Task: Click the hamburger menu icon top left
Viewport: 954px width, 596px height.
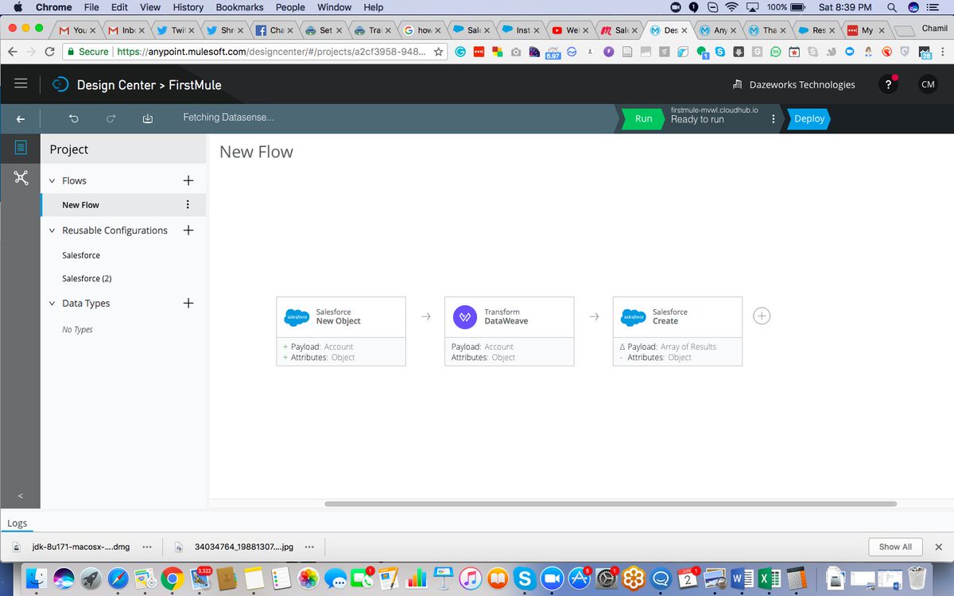Action: tap(21, 83)
